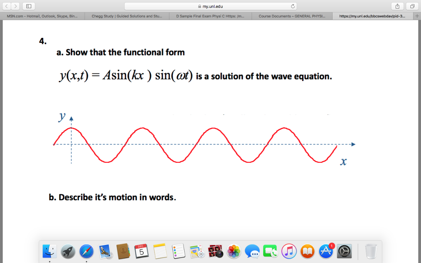This screenshot has height=263, width=421.
Task: Launch FaceTime from the Dock
Action: (270, 251)
